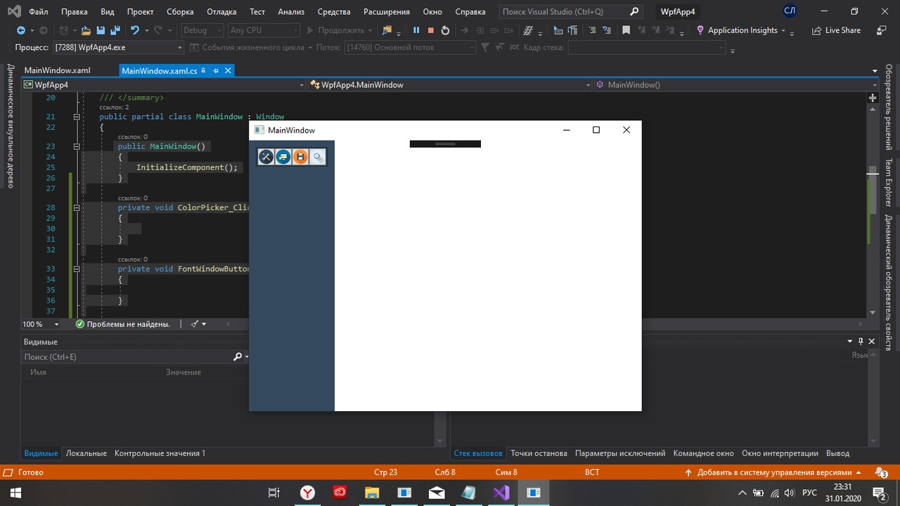Toggle the bookmark icon in the toolbar

click(x=626, y=30)
